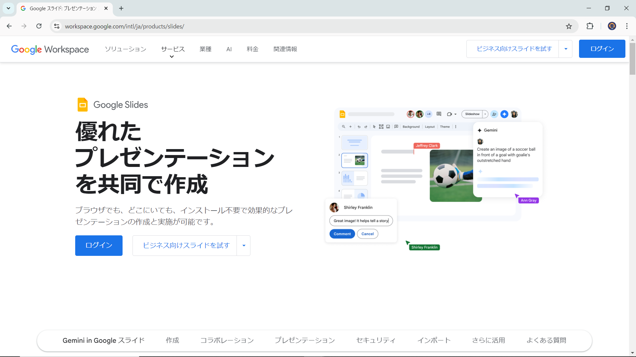Viewport: 636px width, 357px height.
Task: Click the 'Ann Gray' purple cursor label
Action: pyautogui.click(x=528, y=200)
